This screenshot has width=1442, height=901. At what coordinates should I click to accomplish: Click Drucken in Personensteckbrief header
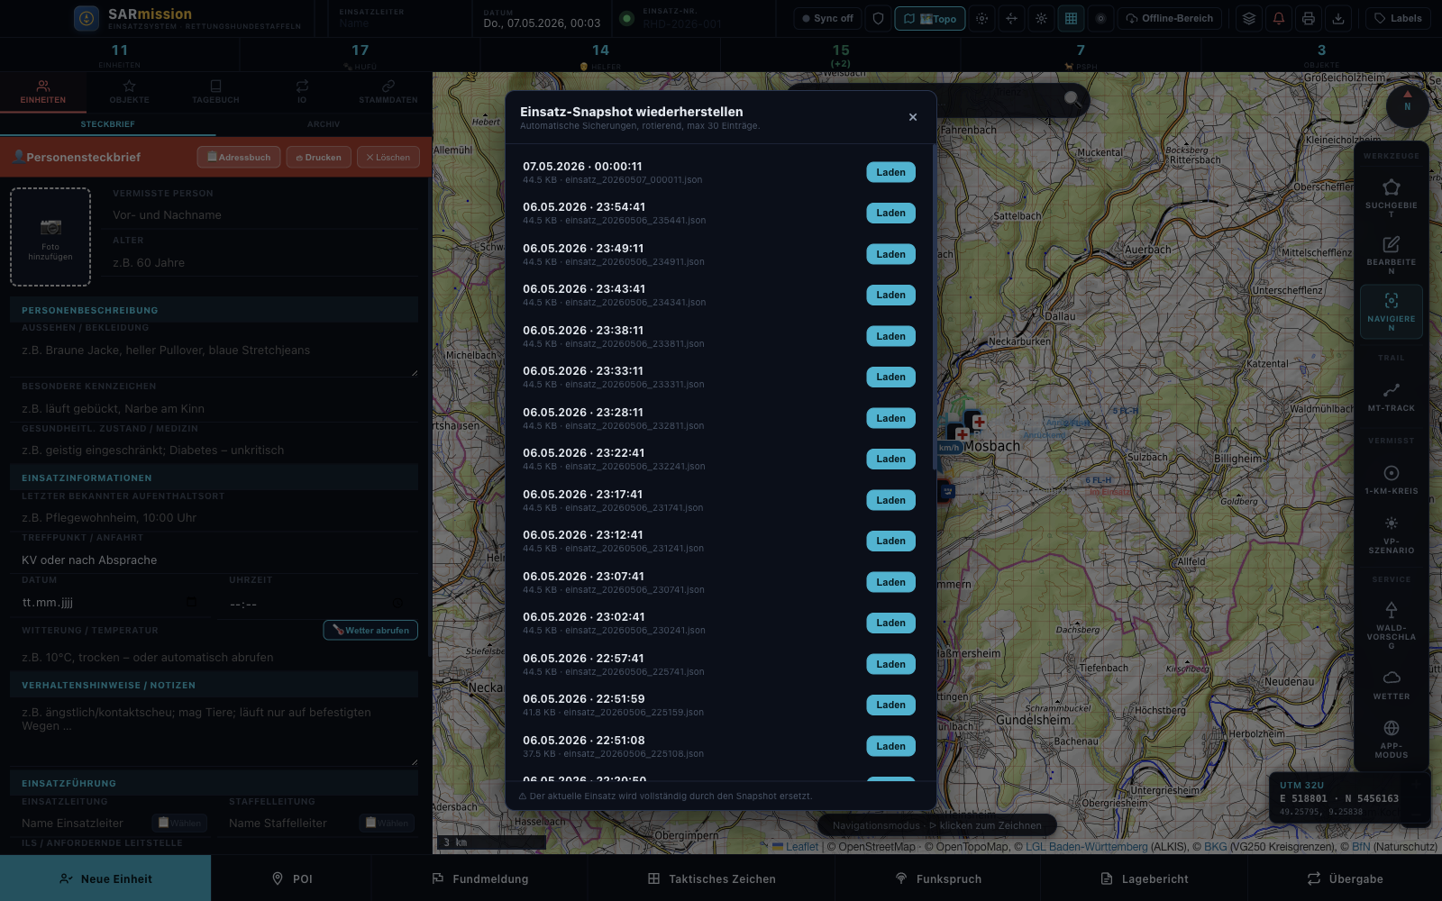[x=319, y=157]
